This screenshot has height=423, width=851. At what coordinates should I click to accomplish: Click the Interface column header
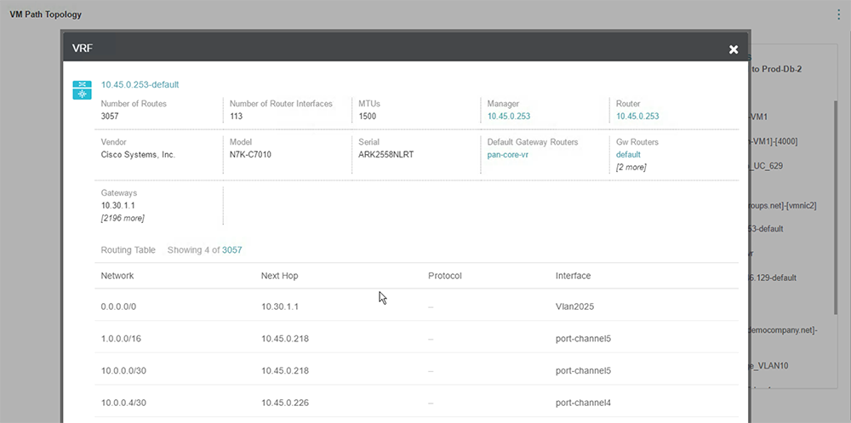[573, 276]
